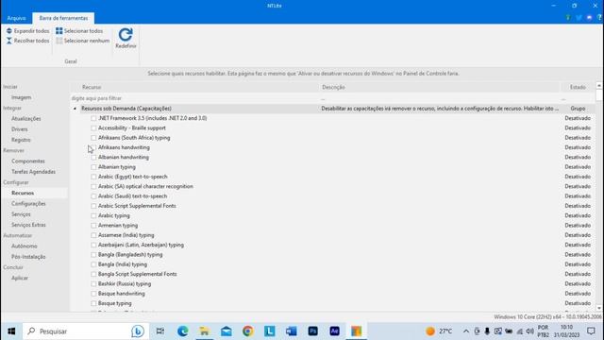Click the Expandir todos icon
The image size is (604, 340).
pos(9,31)
